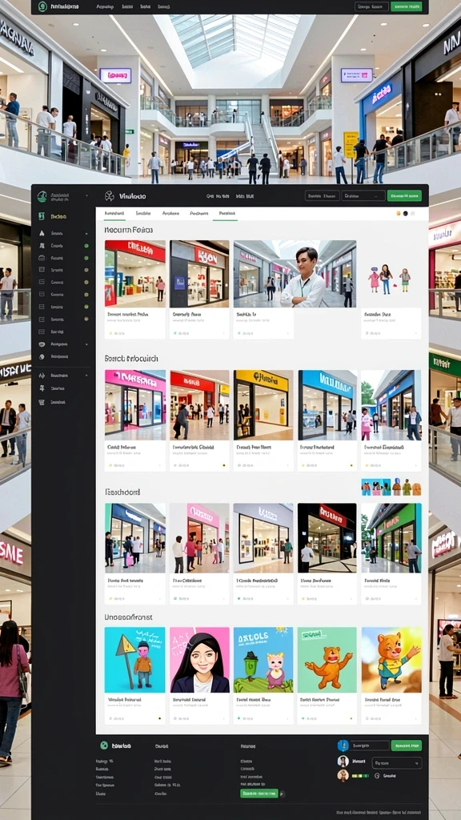Toggle green status dot beside second sidebar item

point(86,245)
